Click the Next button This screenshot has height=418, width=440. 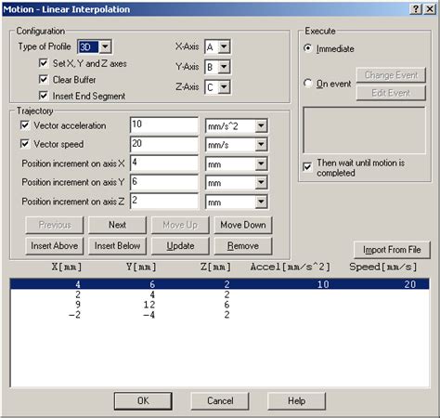coord(117,225)
